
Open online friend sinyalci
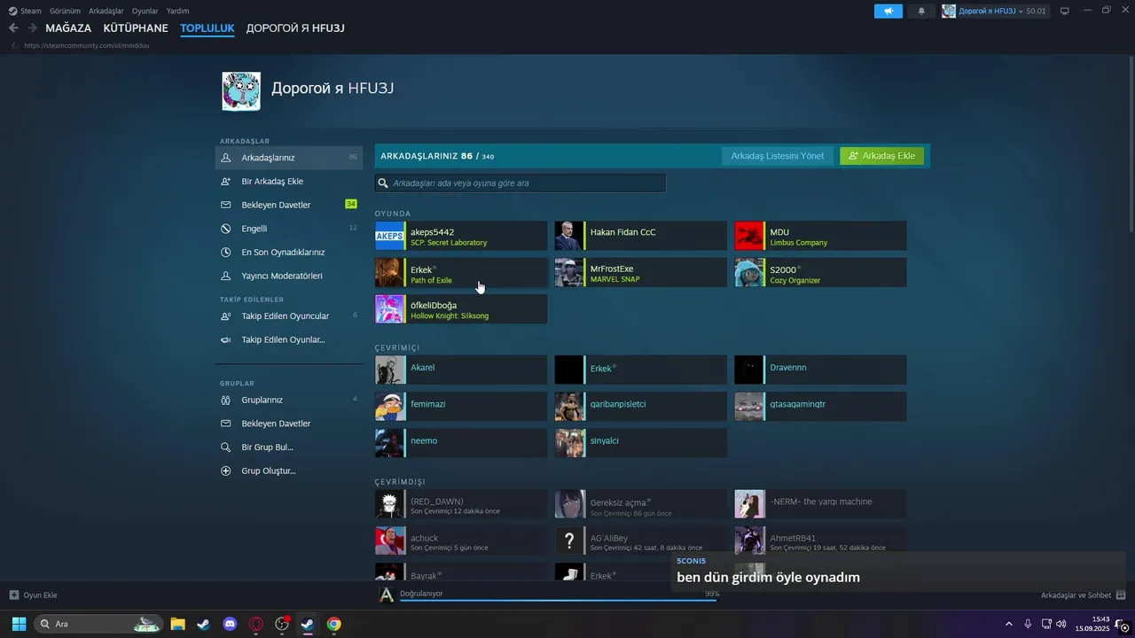[641, 443]
